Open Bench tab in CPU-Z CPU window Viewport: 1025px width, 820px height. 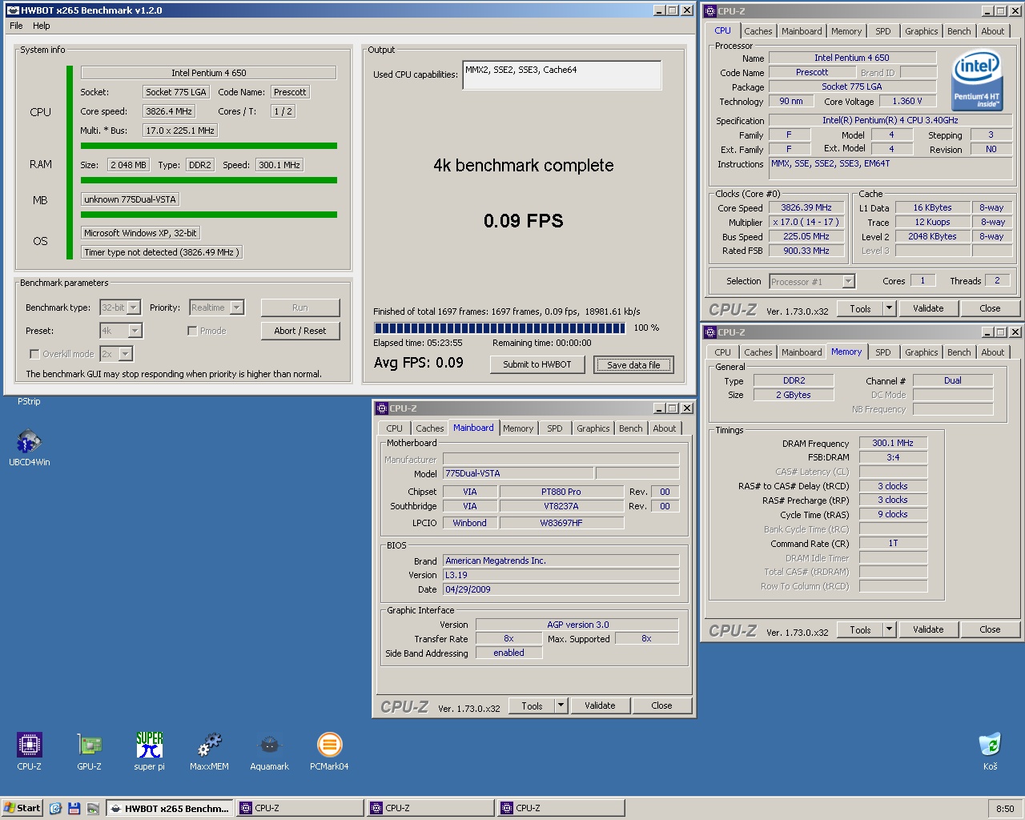[959, 31]
